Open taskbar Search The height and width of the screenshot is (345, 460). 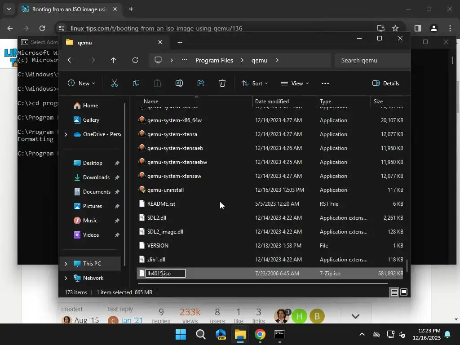[x=201, y=334]
